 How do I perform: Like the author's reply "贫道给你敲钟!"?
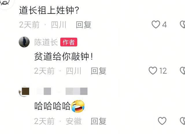click(153, 71)
